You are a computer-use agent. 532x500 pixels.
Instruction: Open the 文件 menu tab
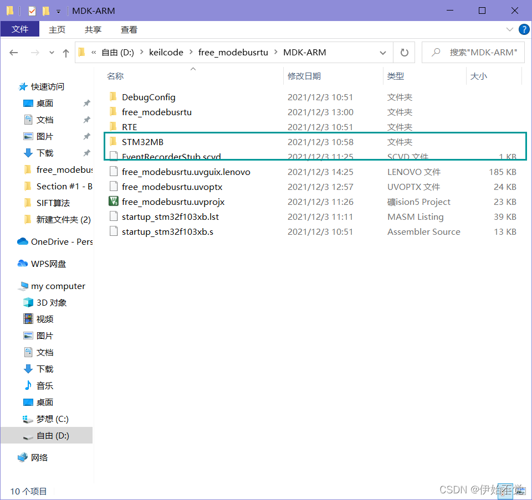click(x=20, y=29)
